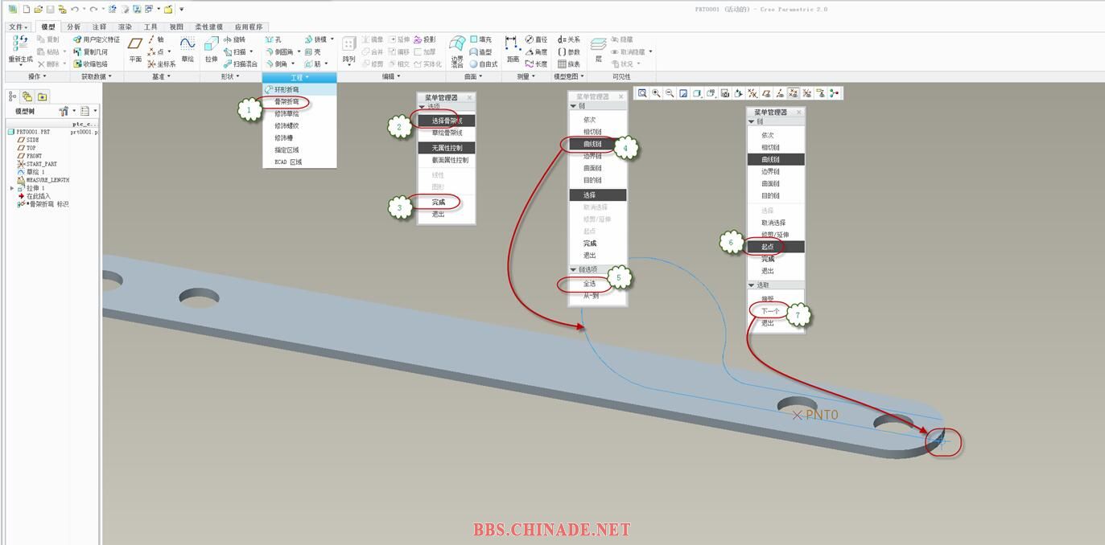Image resolution: width=1105 pixels, height=545 pixels.
Task: Click the Open folder icon in quick access toolbar
Action: click(x=37, y=9)
